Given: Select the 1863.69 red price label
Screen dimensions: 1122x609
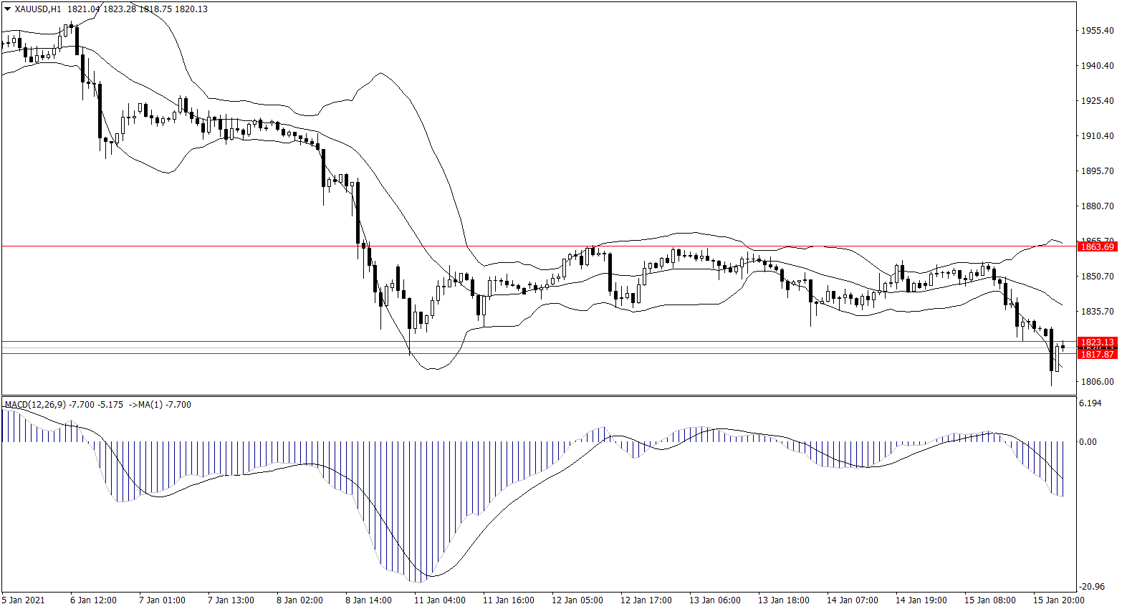Looking at the screenshot, I should point(1097,246).
